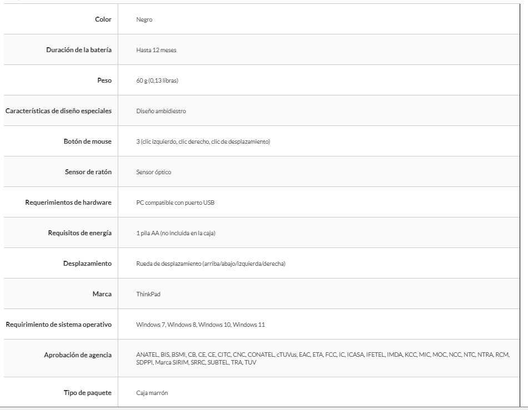Select the Duración de la batería label
Screen dimensions: 528x410
[x=79, y=50]
